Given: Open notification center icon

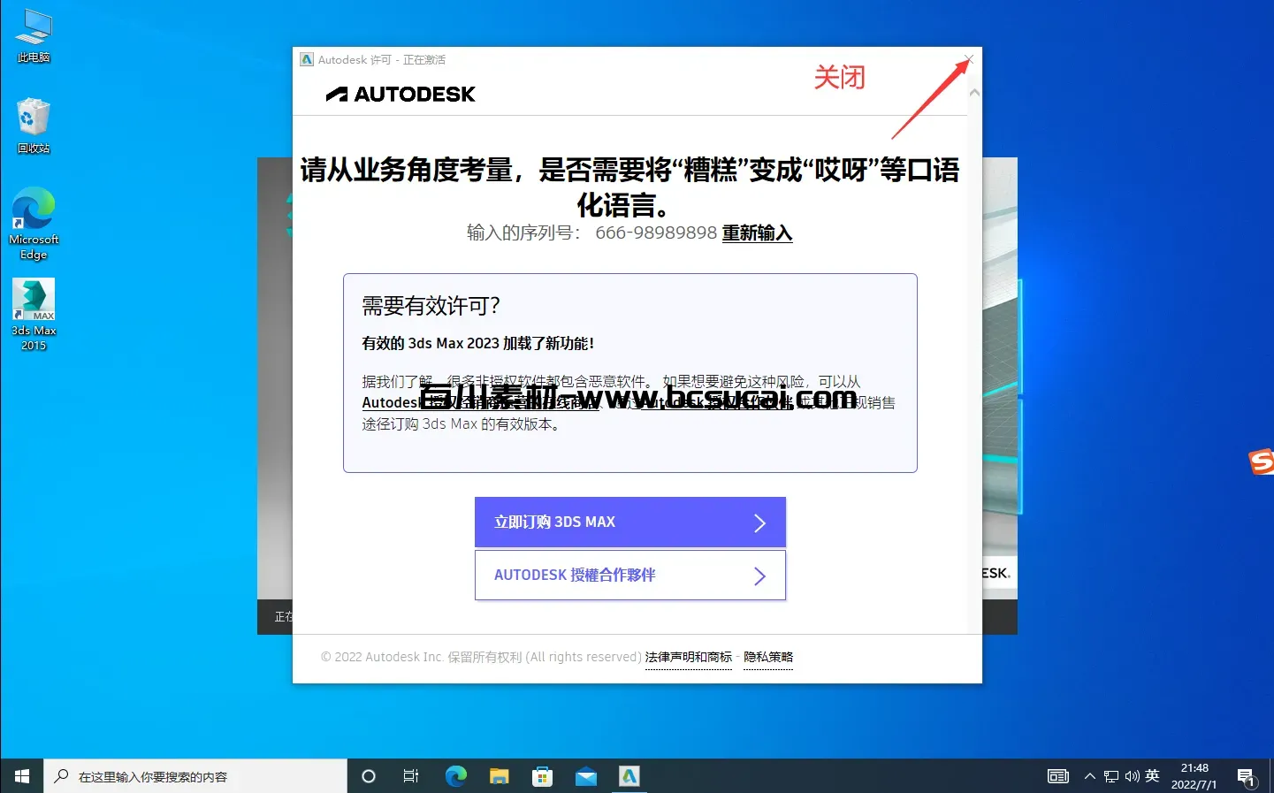Looking at the screenshot, I should pyautogui.click(x=1247, y=777).
